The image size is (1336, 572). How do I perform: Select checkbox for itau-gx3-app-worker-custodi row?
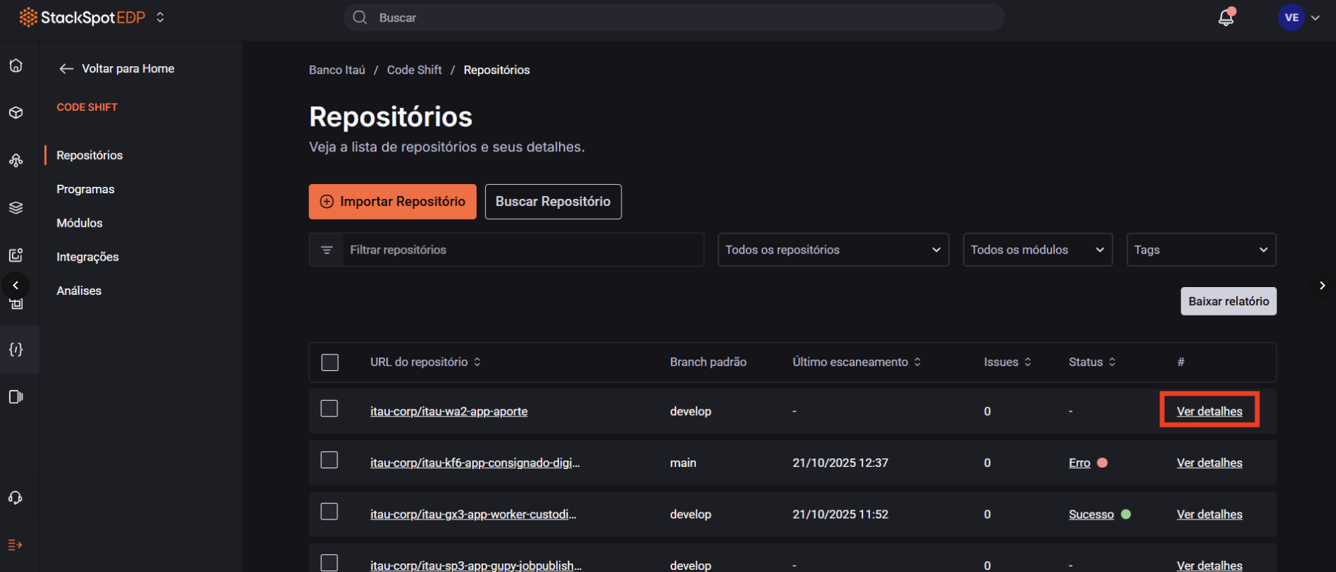tap(330, 512)
